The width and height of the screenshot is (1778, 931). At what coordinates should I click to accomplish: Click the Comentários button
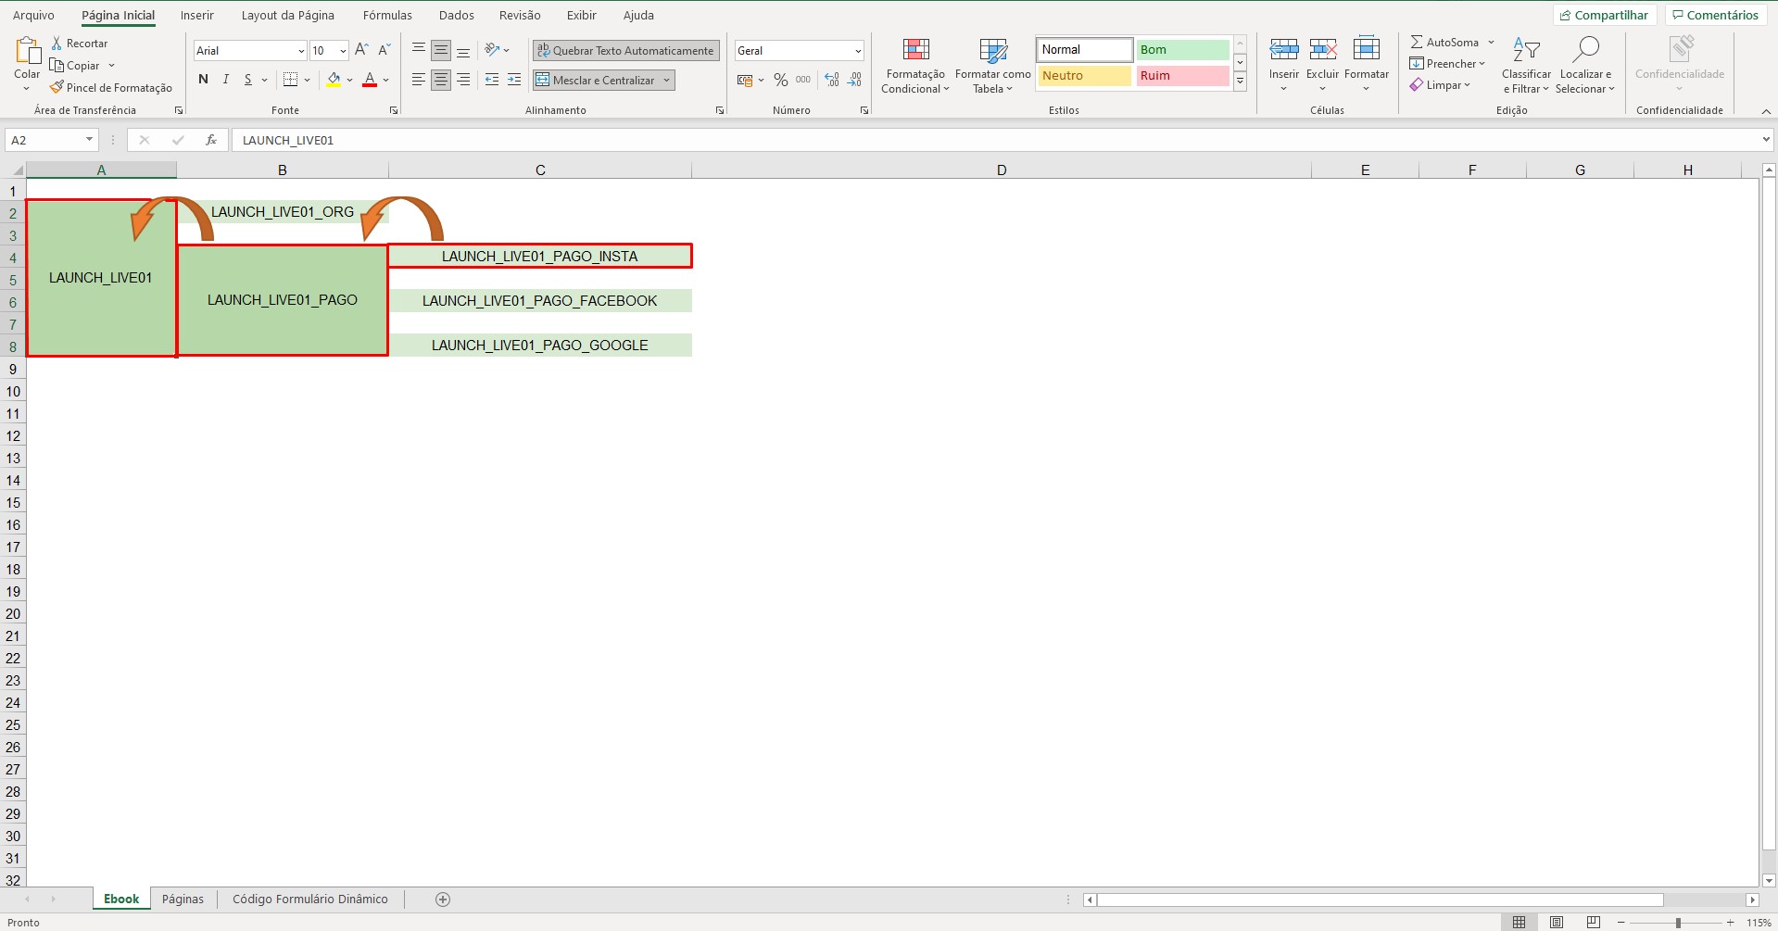pyautogui.click(x=1715, y=15)
